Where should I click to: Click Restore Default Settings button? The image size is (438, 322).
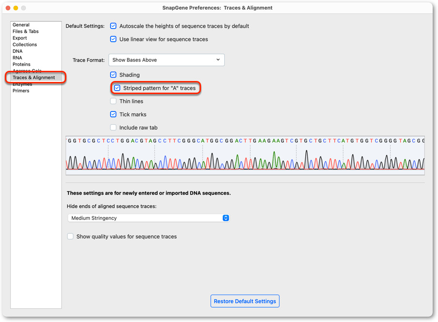coord(245,301)
